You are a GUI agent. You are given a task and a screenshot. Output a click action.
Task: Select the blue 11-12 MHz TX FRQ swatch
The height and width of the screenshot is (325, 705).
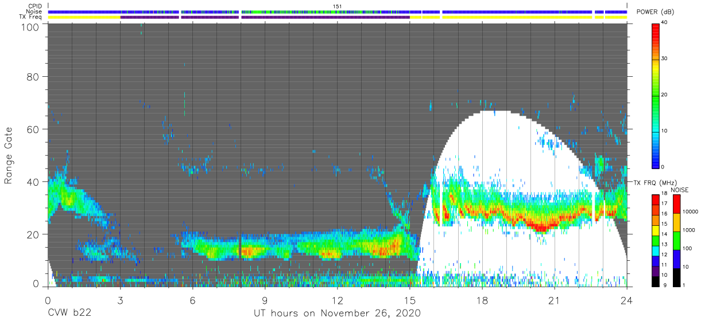tap(657, 260)
